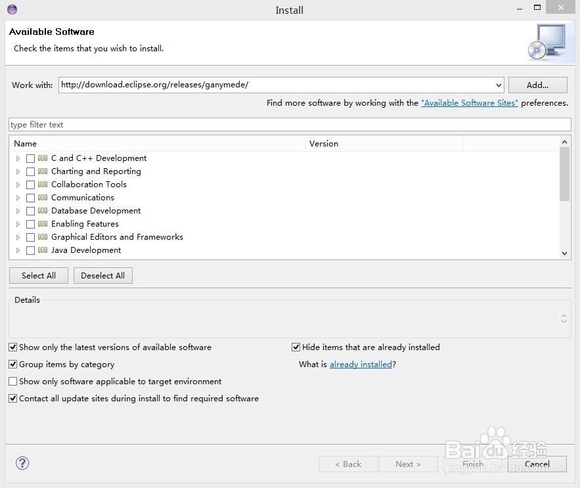Enable Show only software applicable to target environment
This screenshot has width=580, height=488.
12,381
